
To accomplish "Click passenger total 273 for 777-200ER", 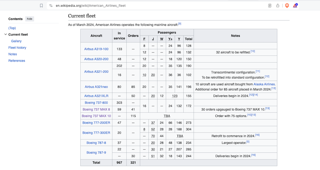I will 188,123.
